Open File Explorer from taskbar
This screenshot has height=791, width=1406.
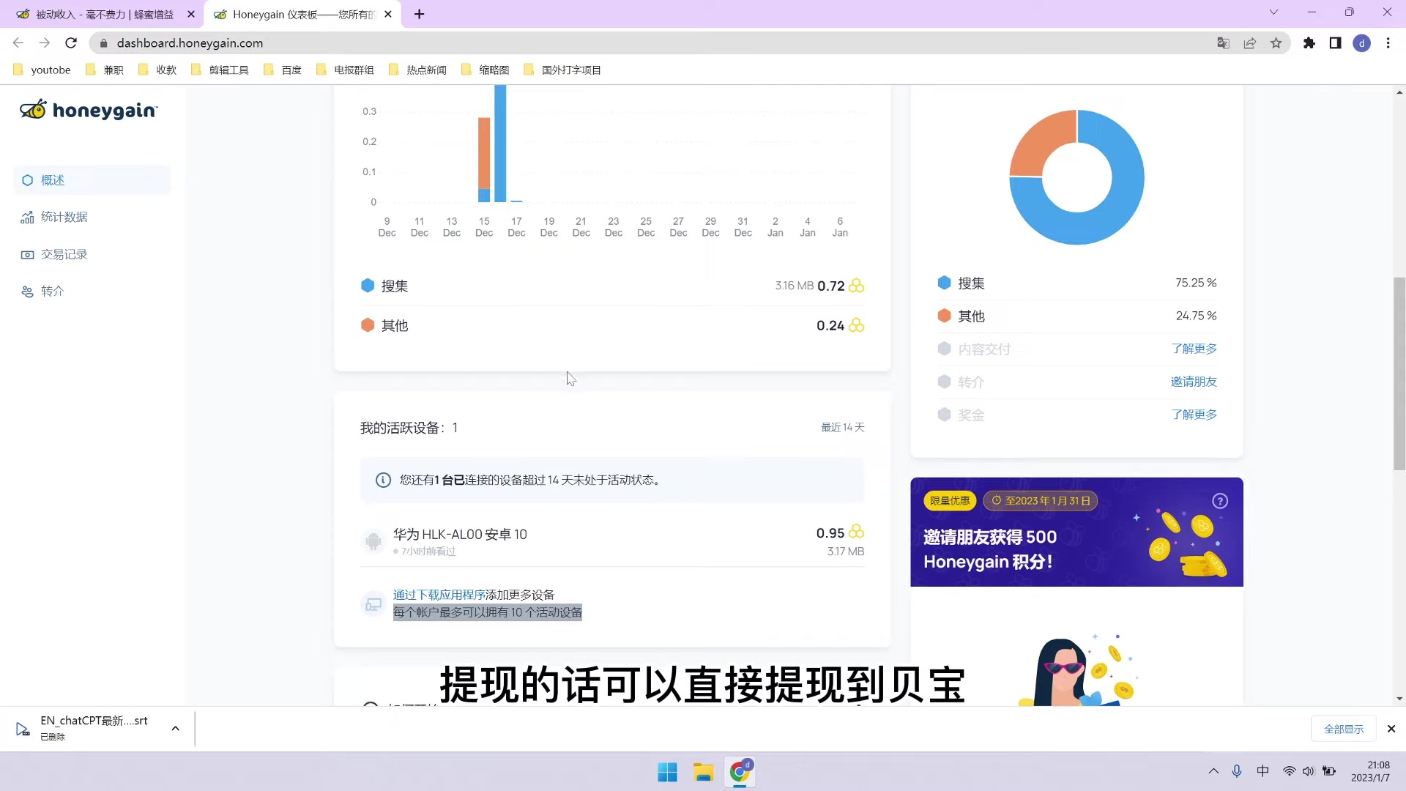pos(704,772)
